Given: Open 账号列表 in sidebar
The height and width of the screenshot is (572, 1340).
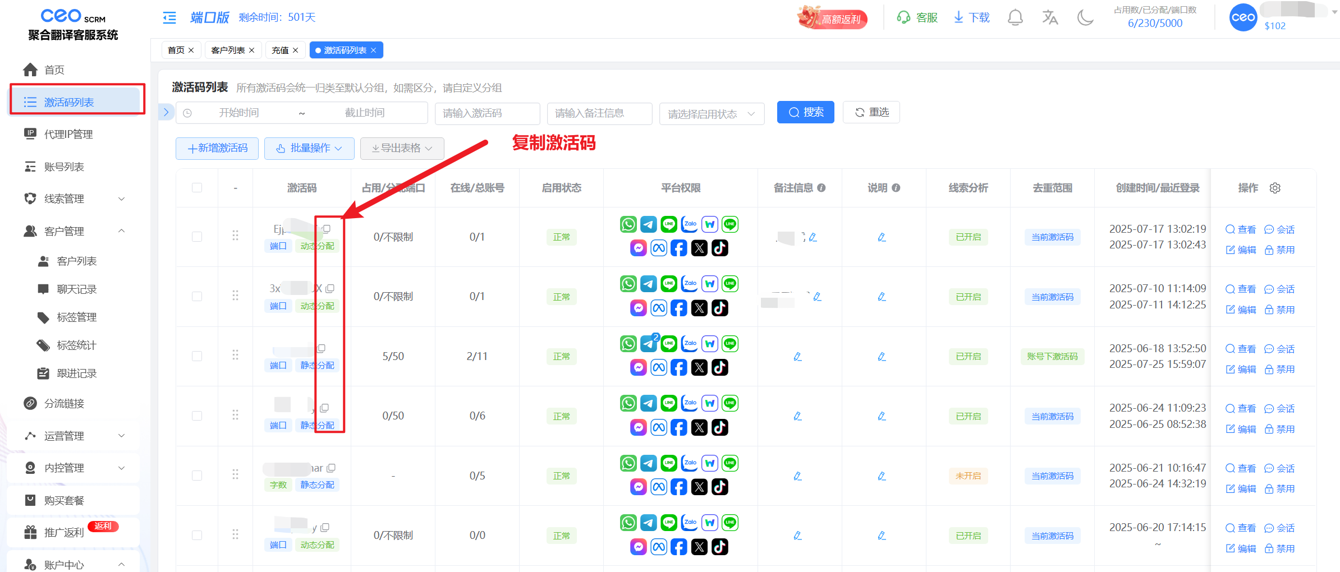Looking at the screenshot, I should (74, 167).
